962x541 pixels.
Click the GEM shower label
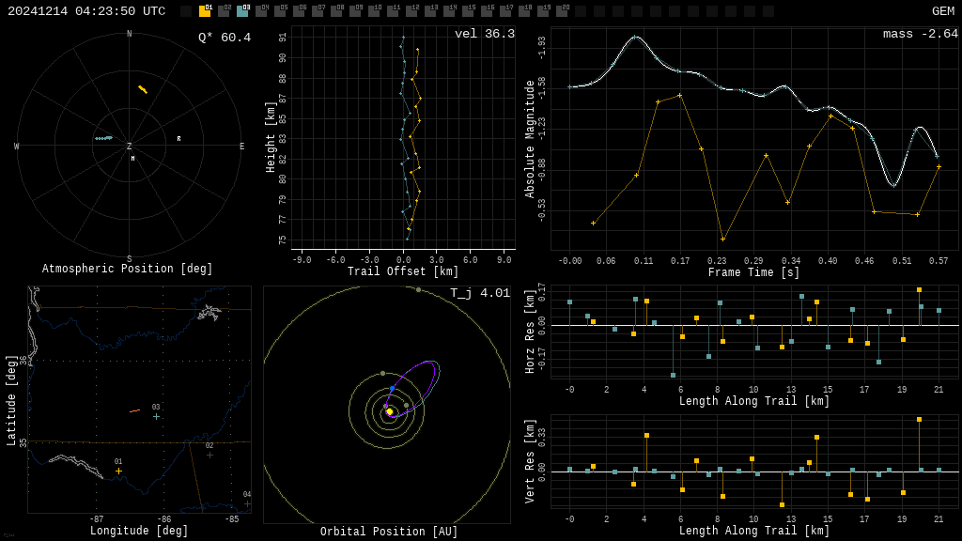(942, 11)
